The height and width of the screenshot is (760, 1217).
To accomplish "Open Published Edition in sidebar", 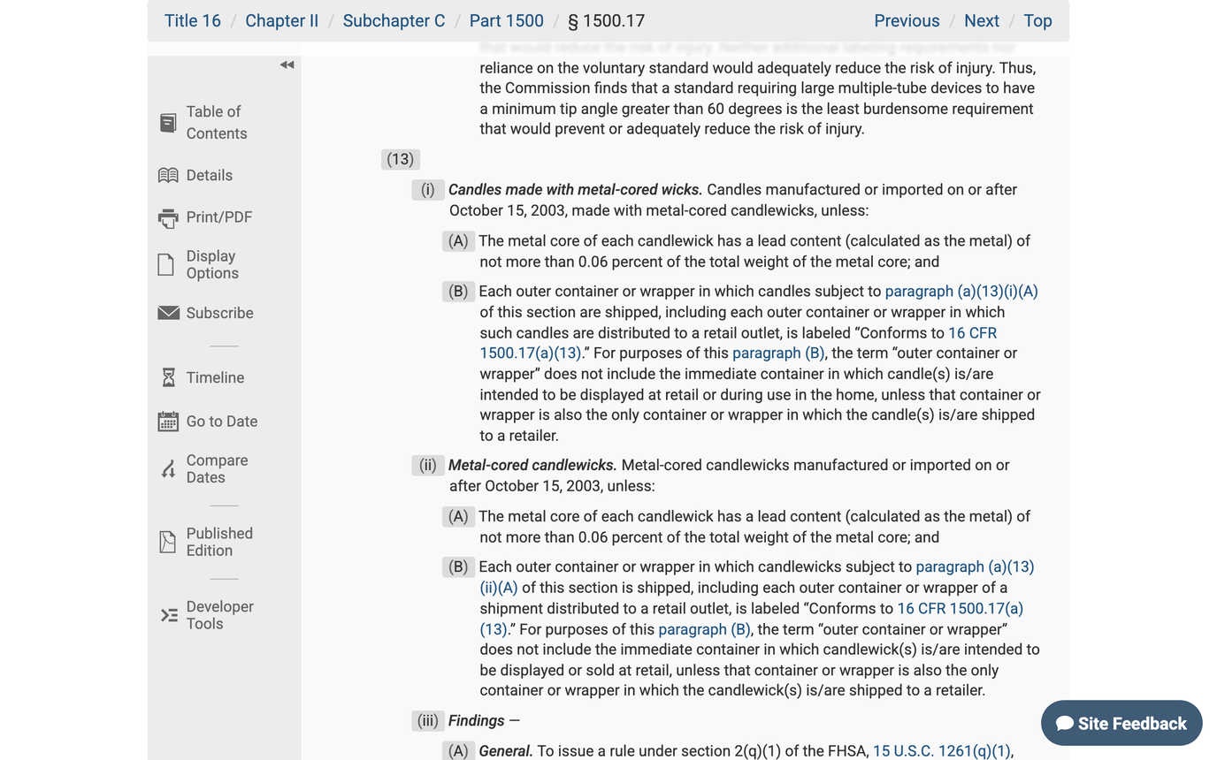I will click(219, 542).
